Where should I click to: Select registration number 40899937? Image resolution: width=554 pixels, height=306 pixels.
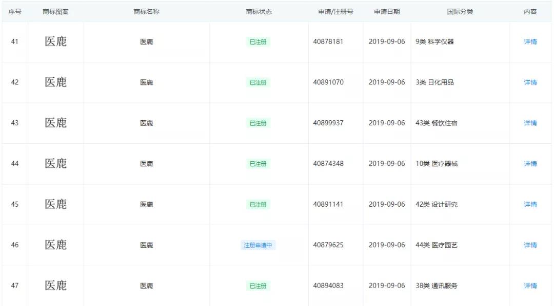[x=328, y=123]
